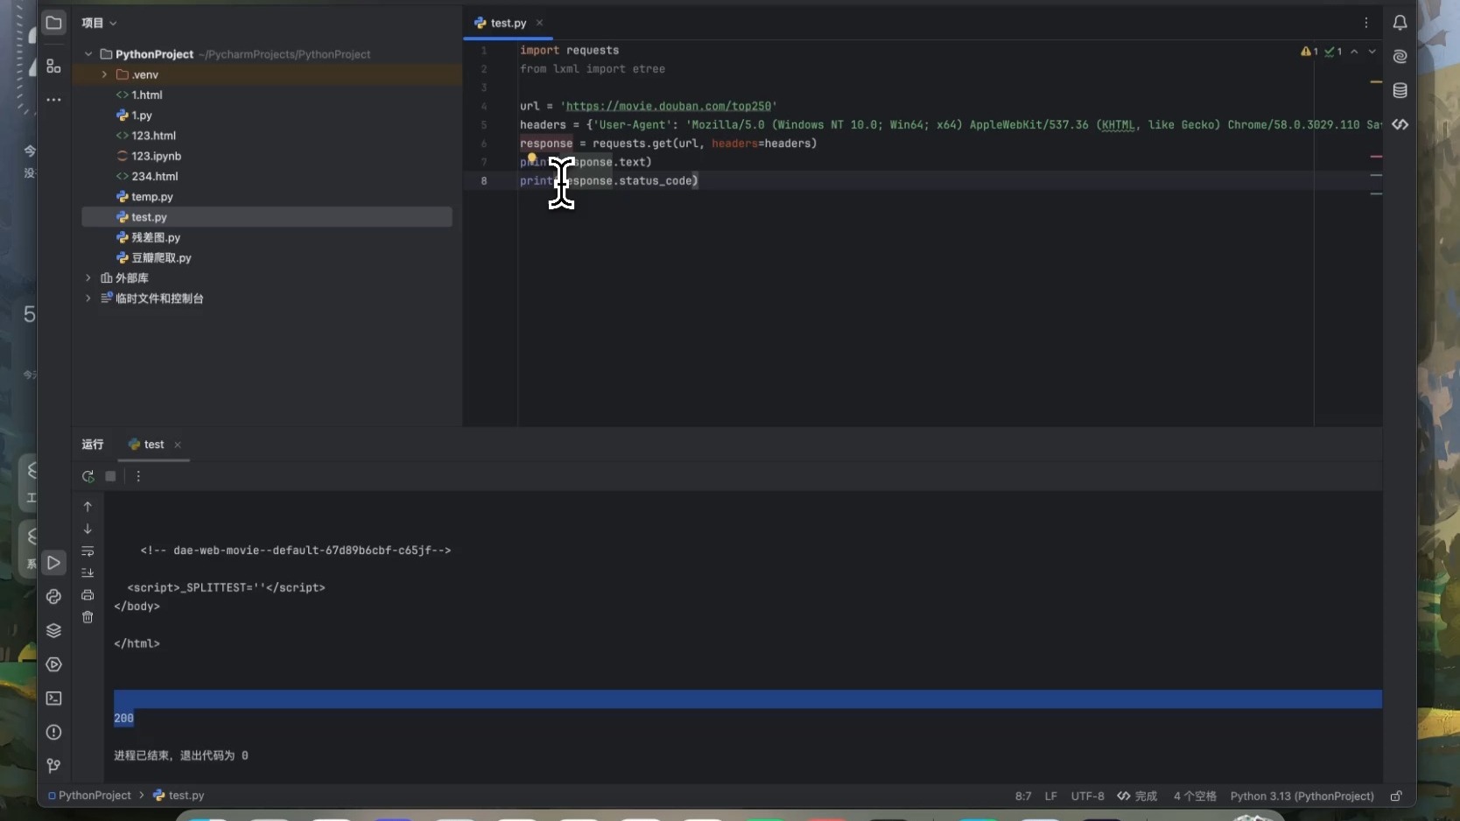This screenshot has width=1460, height=821.
Task: Open the Notifications bell icon
Action: 1400,23
